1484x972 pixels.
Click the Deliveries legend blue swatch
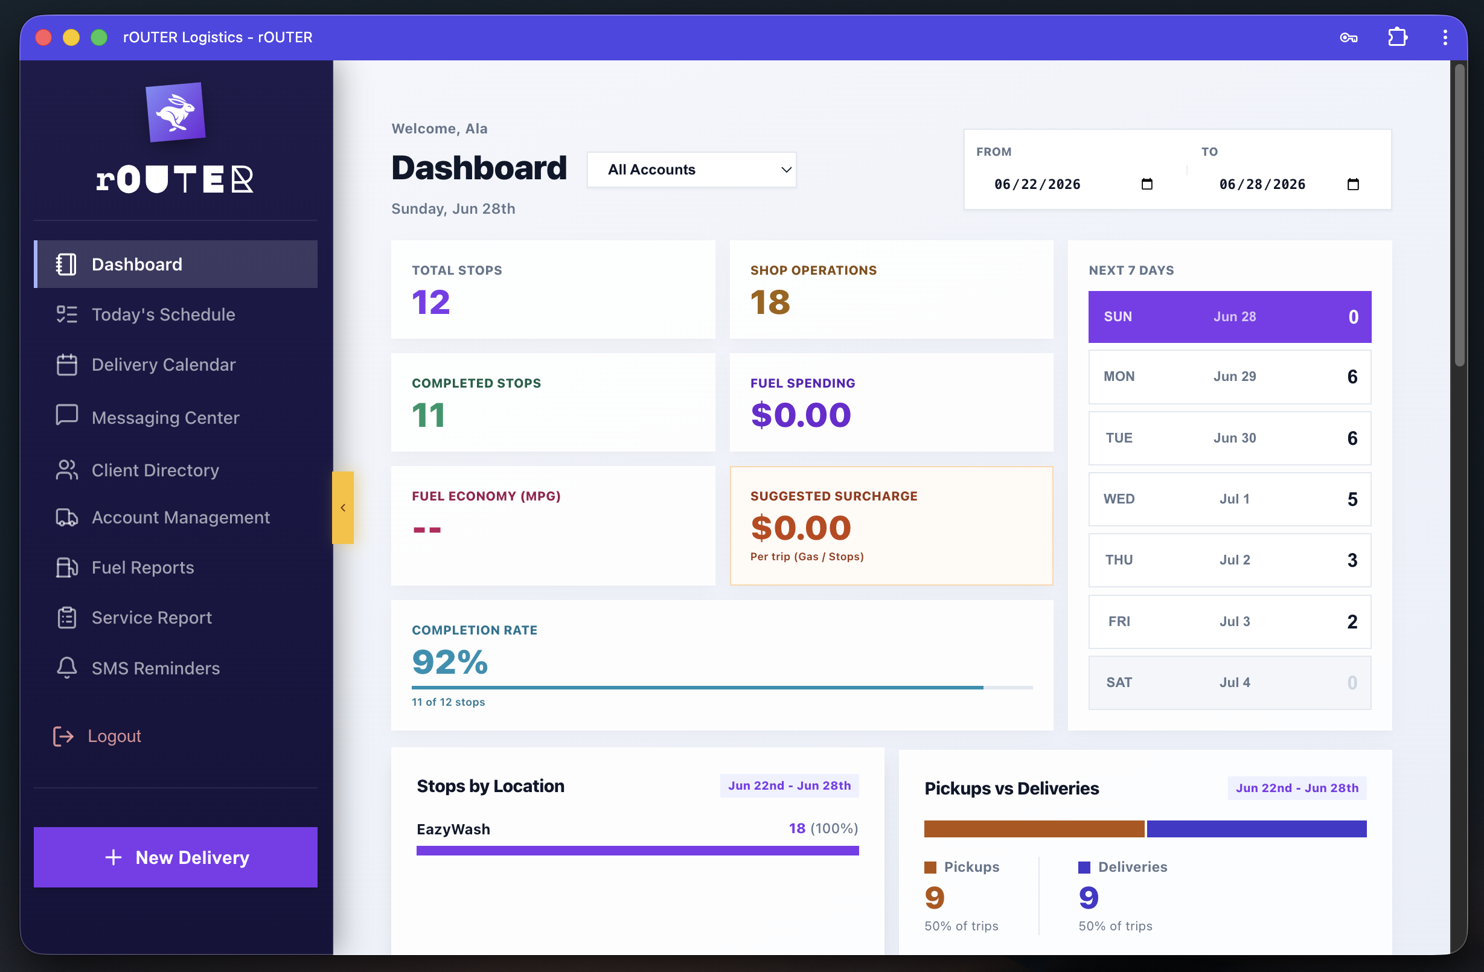pos(1084,868)
